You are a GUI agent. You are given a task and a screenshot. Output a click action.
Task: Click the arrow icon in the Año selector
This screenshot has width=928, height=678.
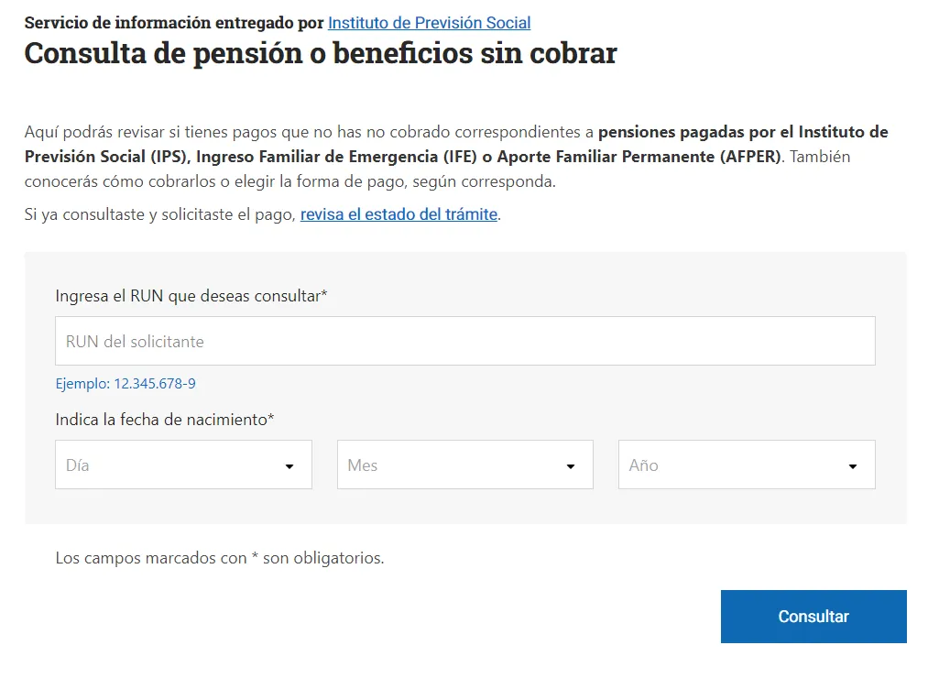pyautogui.click(x=853, y=466)
